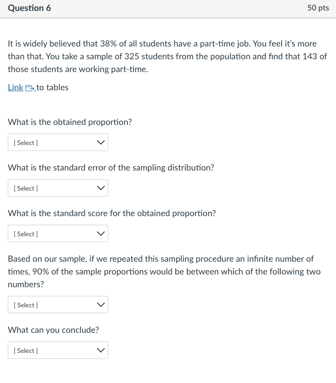Click the chevron on the standard score selector
Image resolution: width=336 pixels, height=383 pixels.
click(x=100, y=233)
